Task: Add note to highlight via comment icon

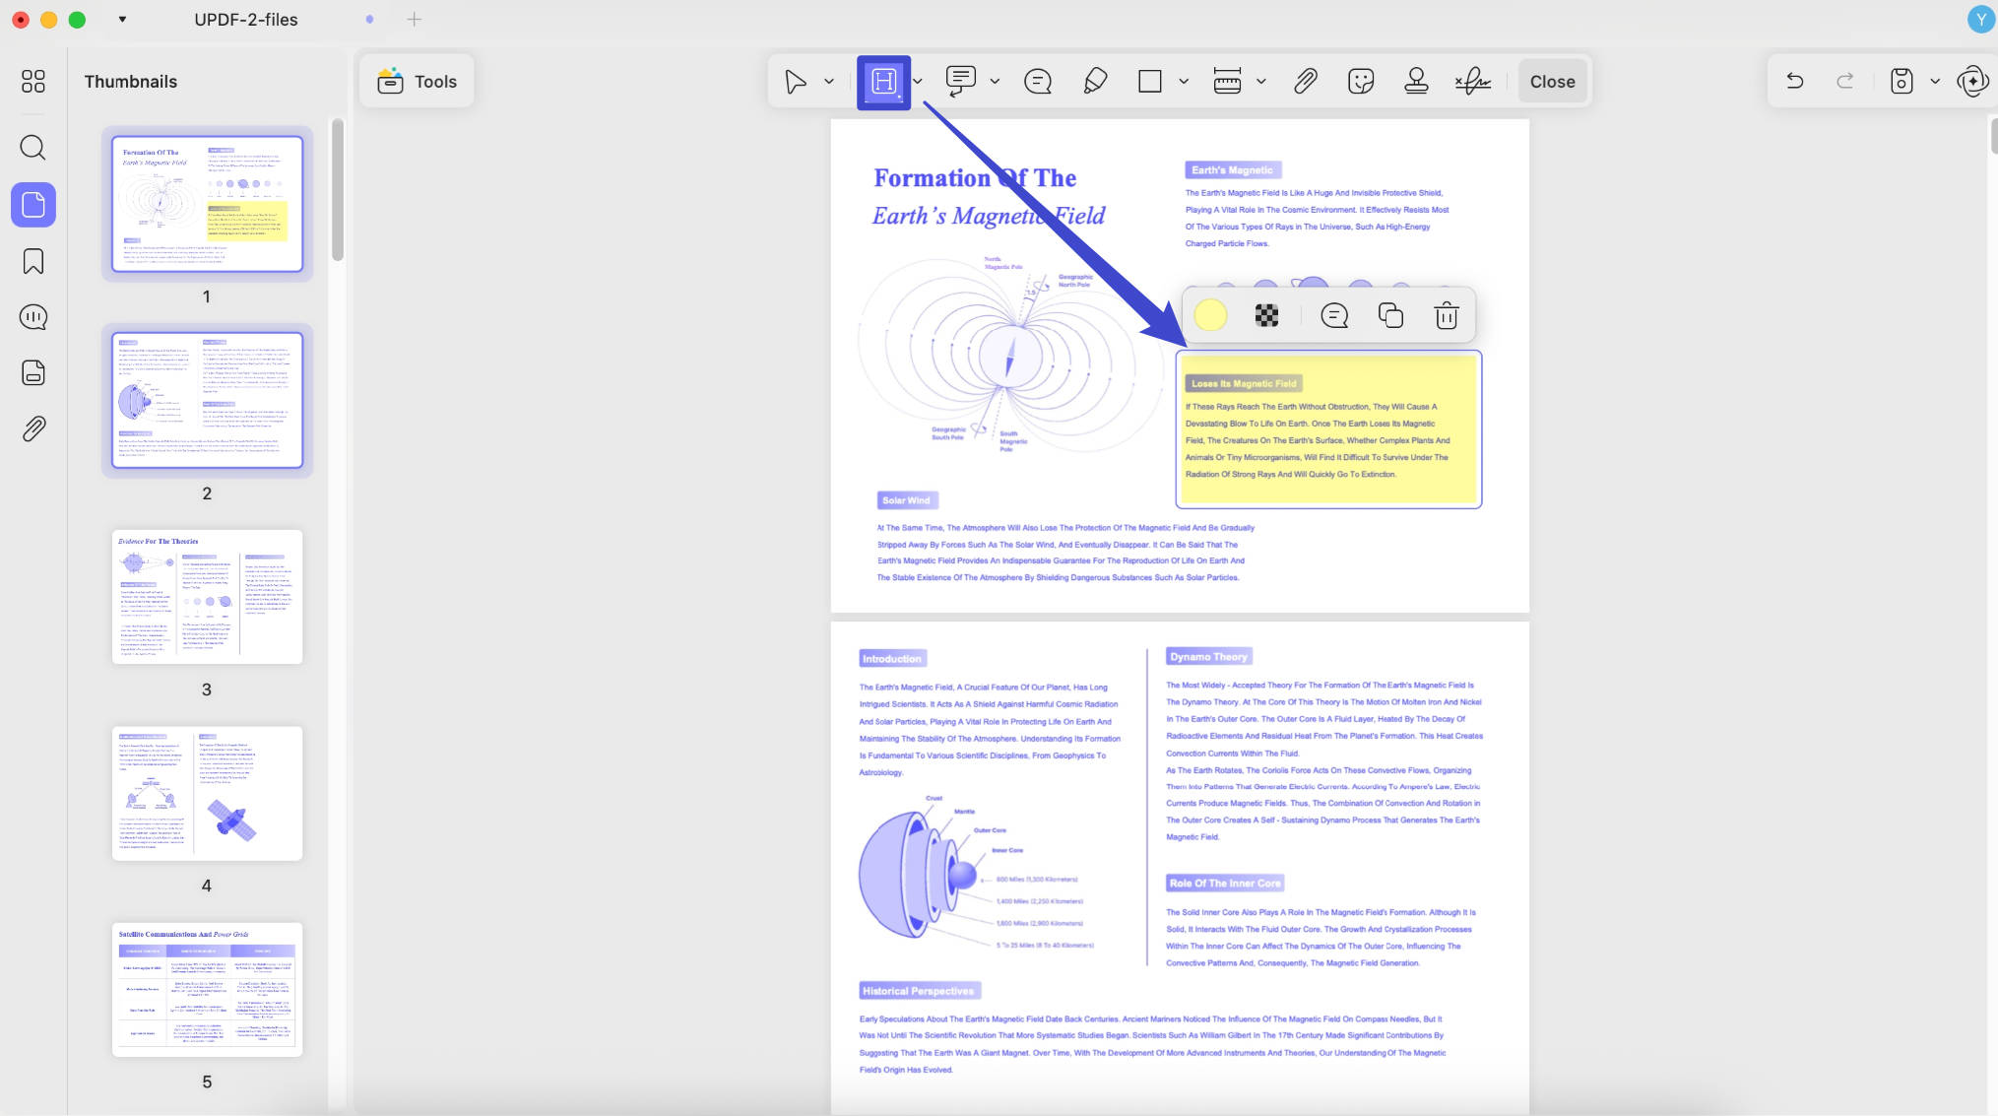Action: (1333, 315)
